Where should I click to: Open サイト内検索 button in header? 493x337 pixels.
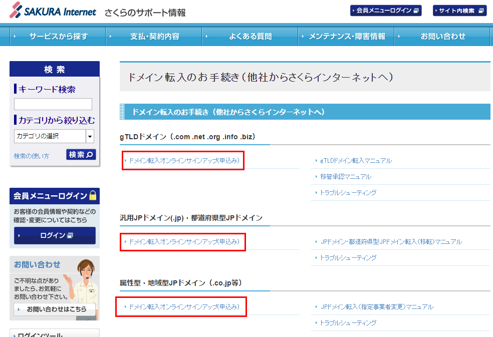459,11
